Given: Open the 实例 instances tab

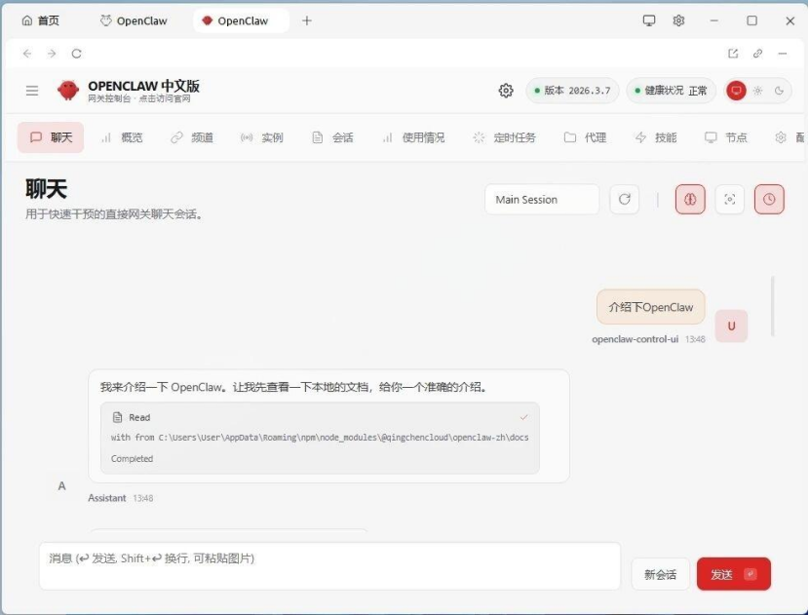Looking at the screenshot, I should click(262, 137).
